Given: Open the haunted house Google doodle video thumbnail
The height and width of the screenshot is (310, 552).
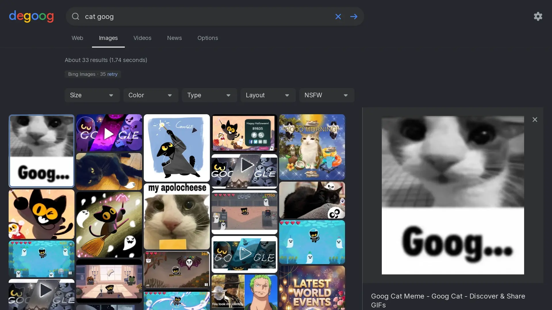Looking at the screenshot, I should (x=244, y=171).
